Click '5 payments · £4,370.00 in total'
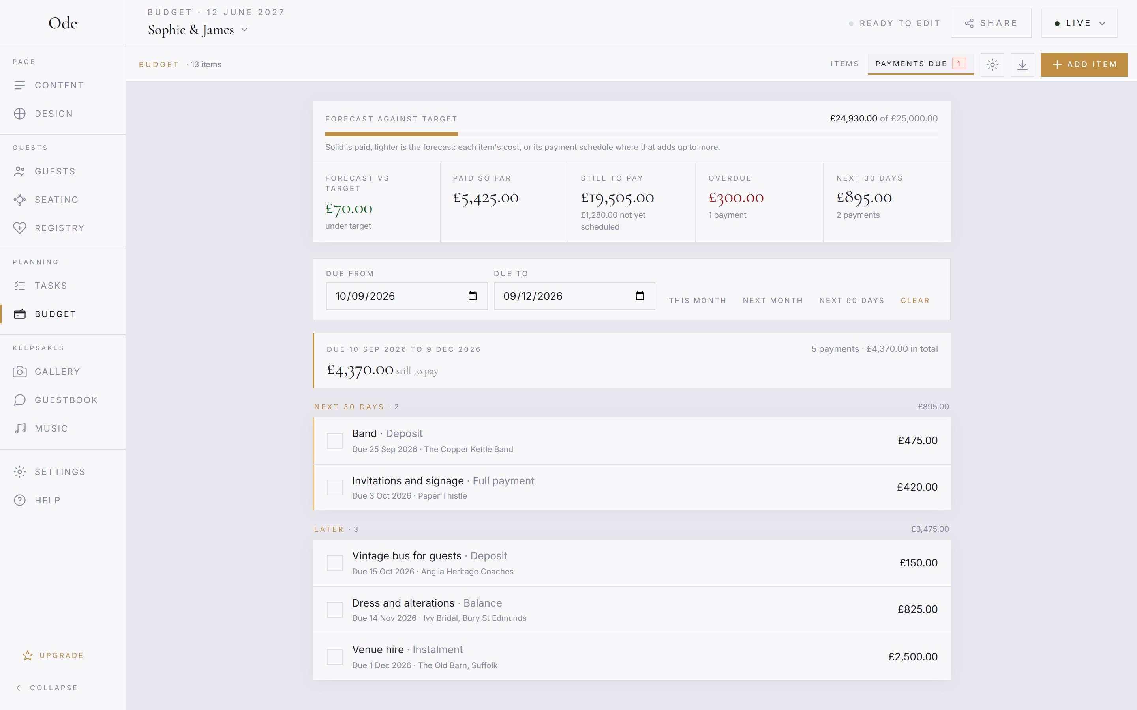This screenshot has width=1137, height=710. pos(874,349)
